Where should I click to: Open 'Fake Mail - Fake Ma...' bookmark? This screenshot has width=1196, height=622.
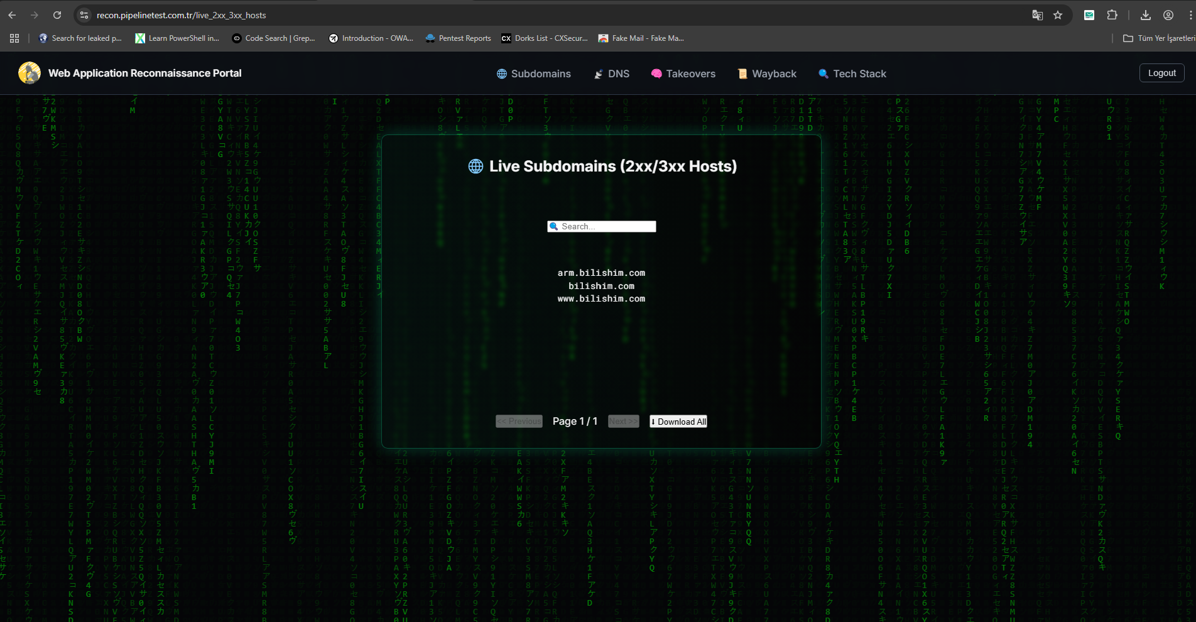point(641,38)
